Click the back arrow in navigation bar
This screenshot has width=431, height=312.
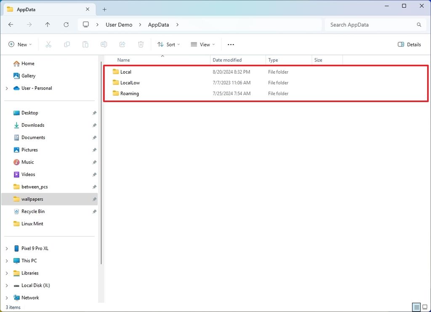click(x=11, y=24)
